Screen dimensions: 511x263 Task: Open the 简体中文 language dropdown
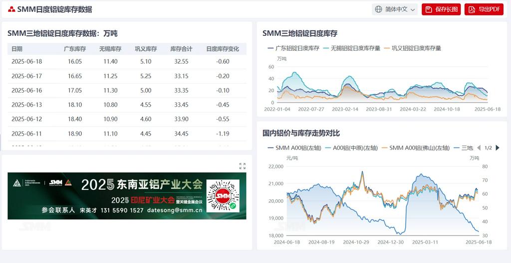pyautogui.click(x=395, y=9)
